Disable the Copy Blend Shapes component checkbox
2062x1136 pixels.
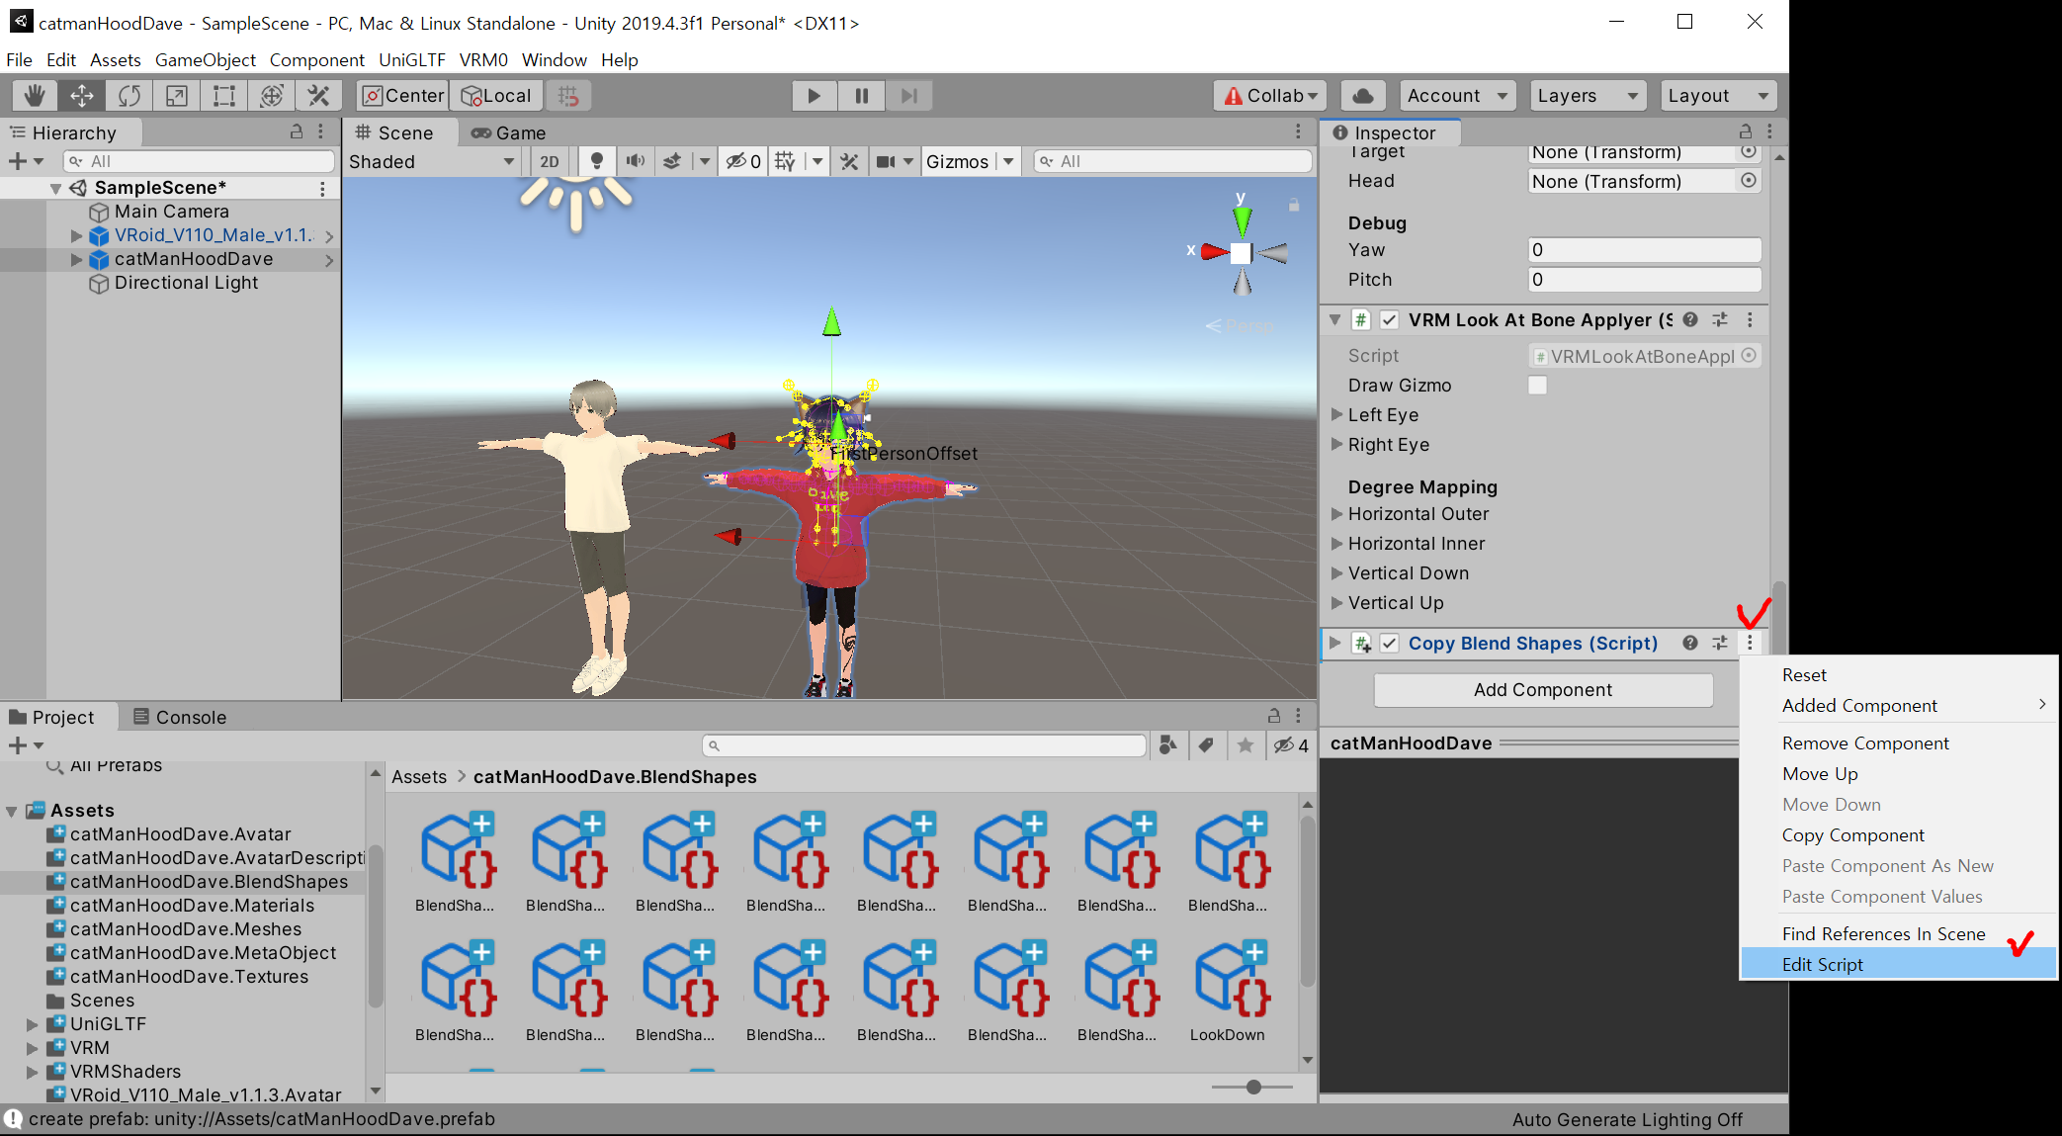tap(1389, 643)
